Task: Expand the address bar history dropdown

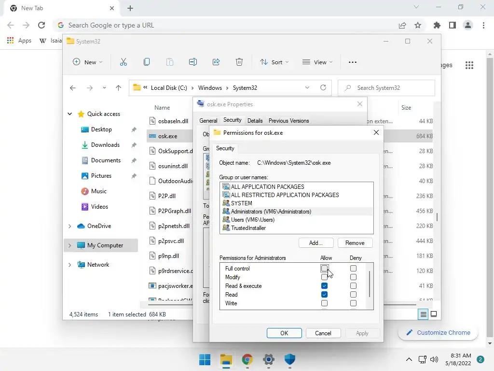Action: click(307, 88)
